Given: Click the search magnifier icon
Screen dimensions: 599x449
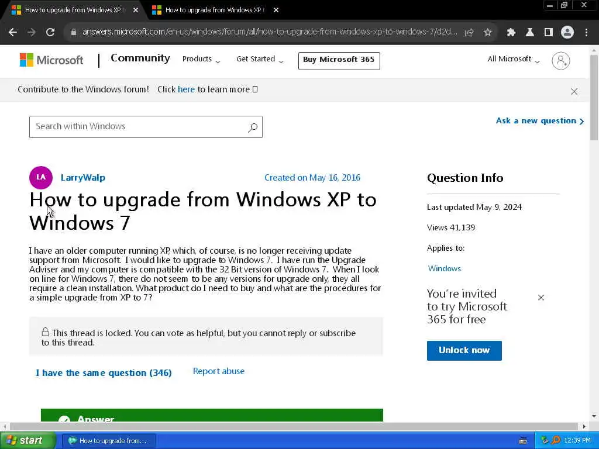Looking at the screenshot, I should (x=253, y=127).
